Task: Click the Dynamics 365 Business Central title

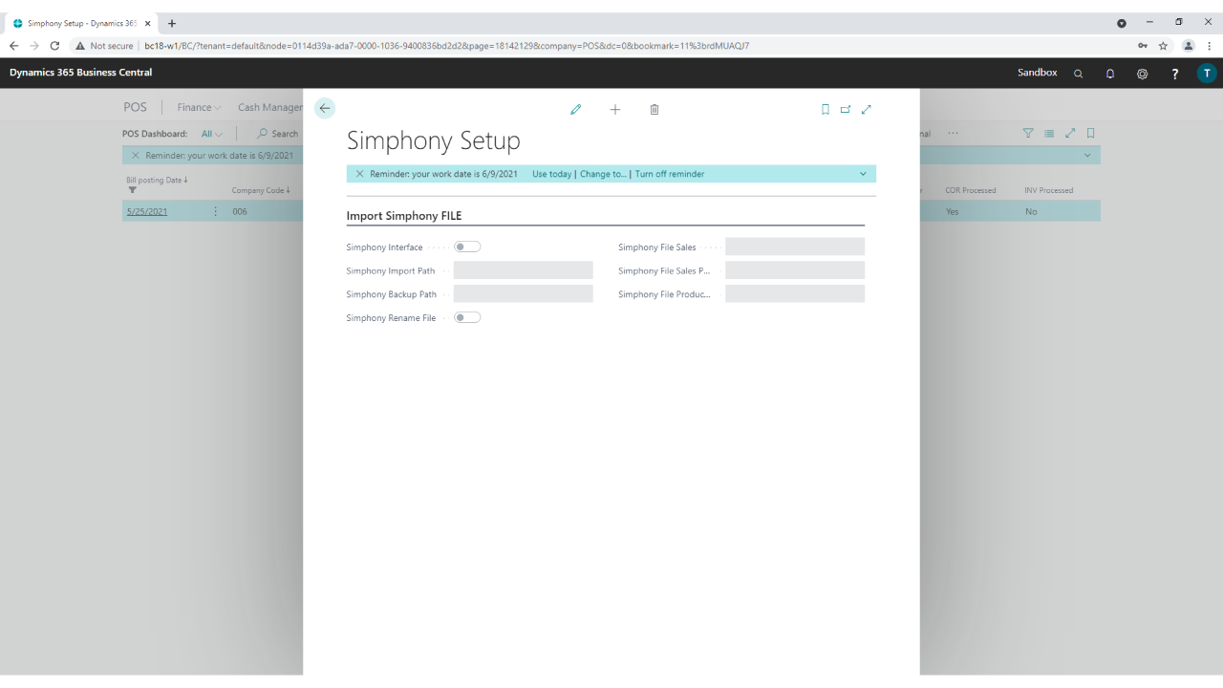Action: click(80, 73)
